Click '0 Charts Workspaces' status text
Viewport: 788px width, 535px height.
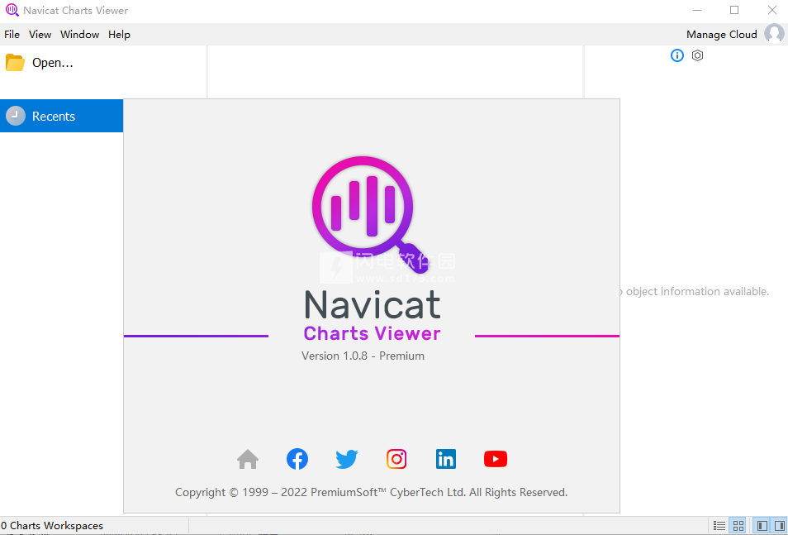52,526
